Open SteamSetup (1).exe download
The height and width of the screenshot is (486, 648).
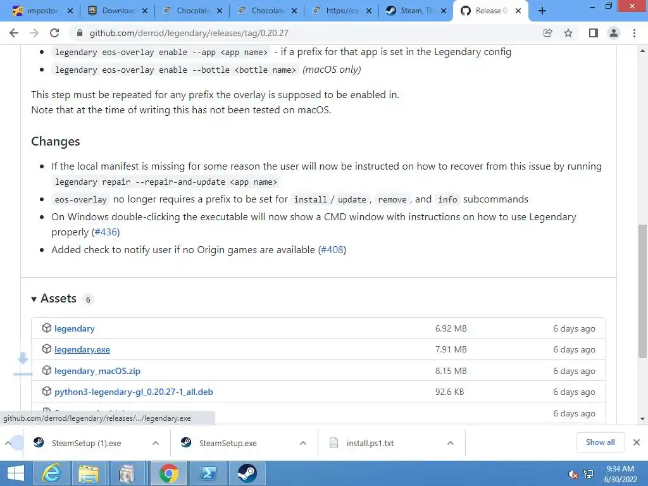click(x=86, y=443)
